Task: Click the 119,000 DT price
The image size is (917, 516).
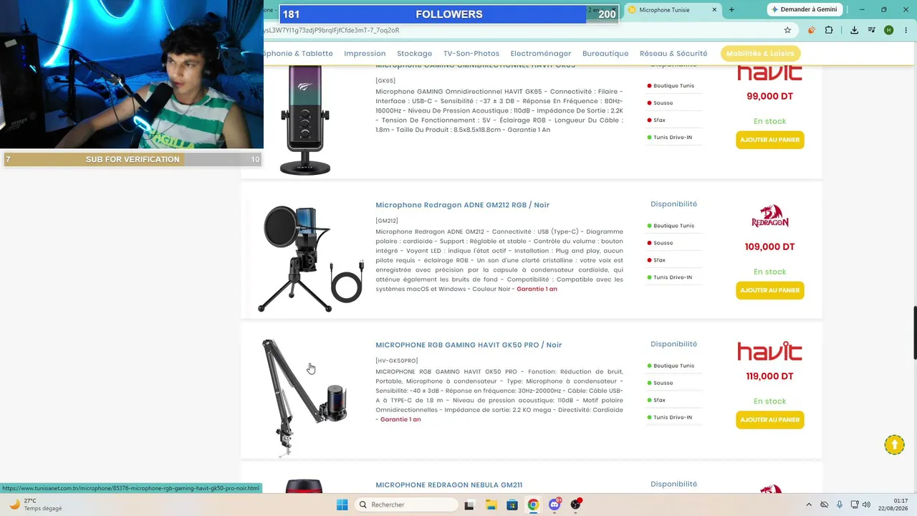Action: point(769,377)
